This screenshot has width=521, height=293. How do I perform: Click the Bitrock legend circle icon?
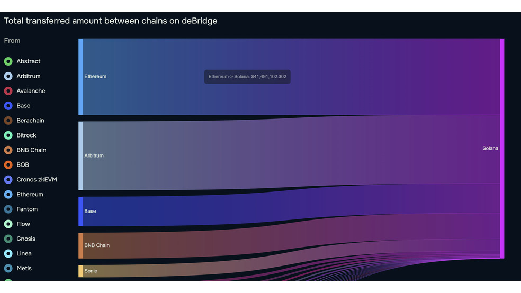pos(8,135)
